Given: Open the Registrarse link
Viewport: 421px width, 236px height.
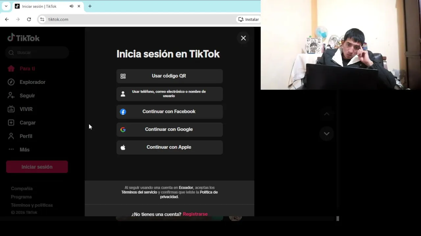Looking at the screenshot, I should click(195, 214).
